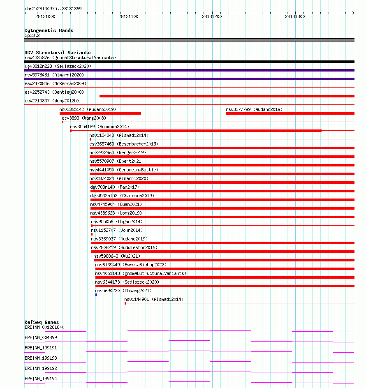This screenshot has height=388, width=366.
Task: Select the black nsv4335876 variant bar
Action: coord(190,62)
